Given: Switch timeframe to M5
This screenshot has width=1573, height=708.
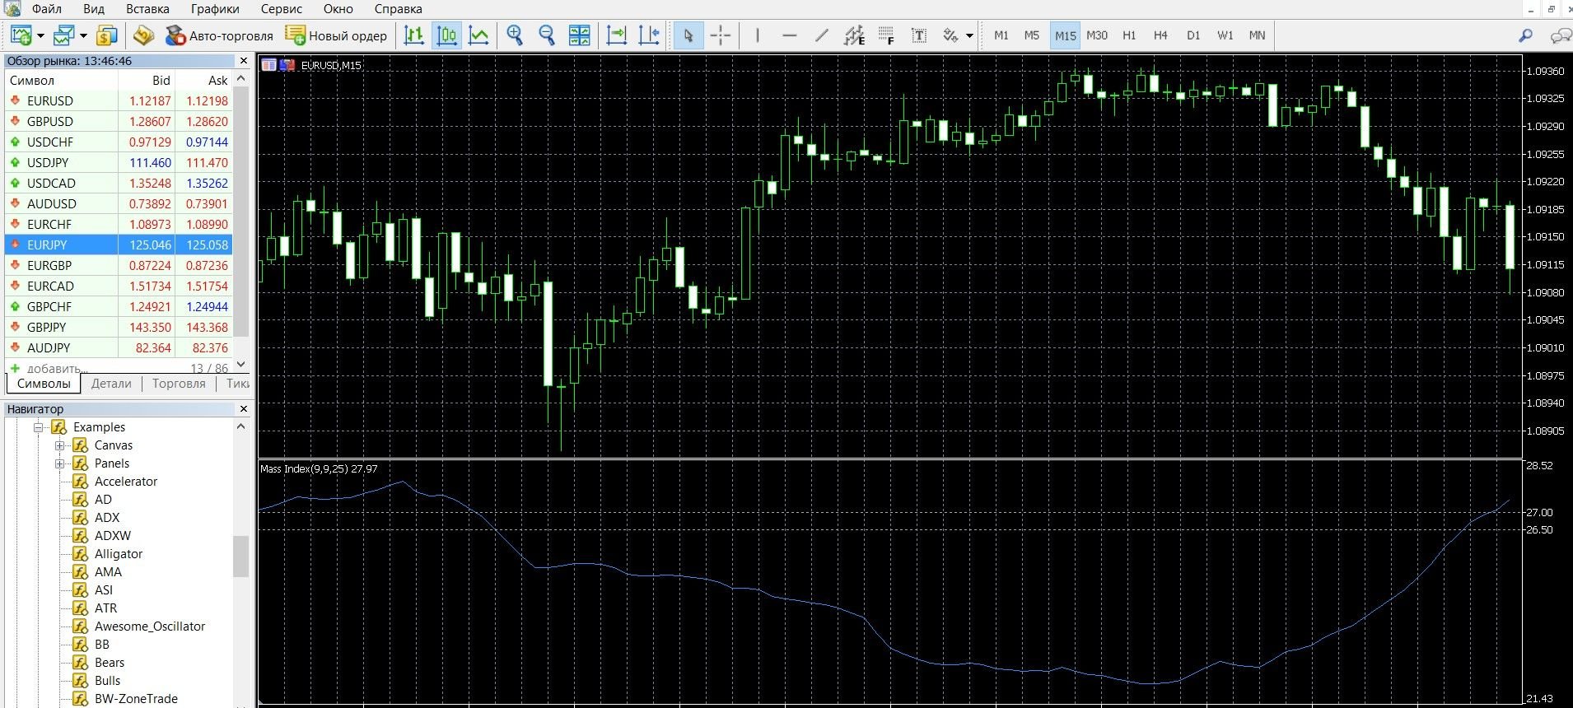Looking at the screenshot, I should point(1032,35).
